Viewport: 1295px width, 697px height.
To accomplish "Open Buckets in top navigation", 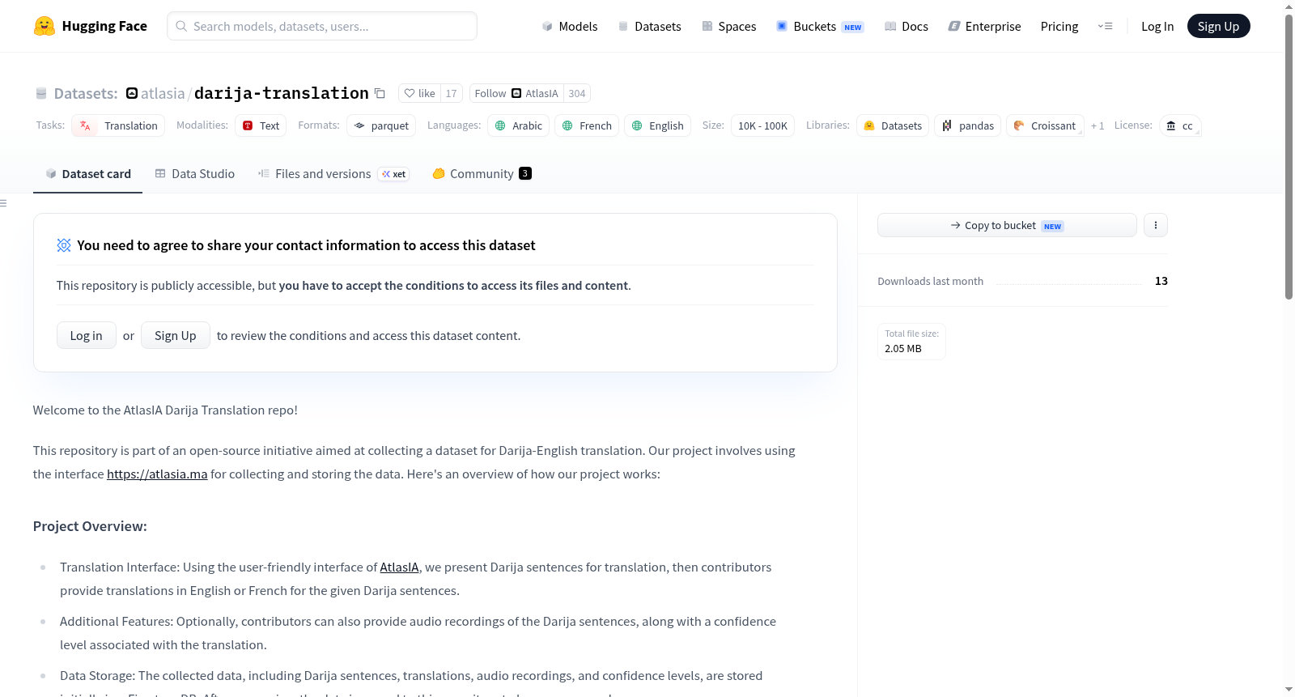I will pyautogui.click(x=820, y=26).
